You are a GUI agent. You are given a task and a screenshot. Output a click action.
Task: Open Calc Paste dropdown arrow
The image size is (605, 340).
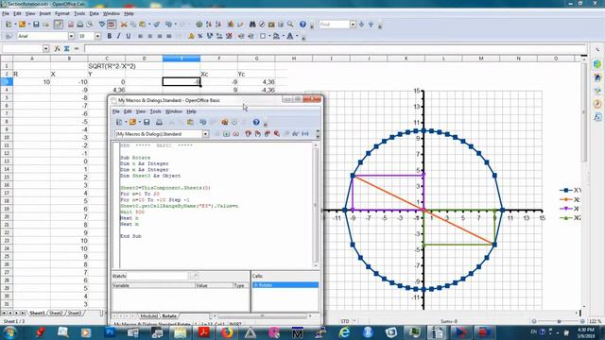(149, 25)
